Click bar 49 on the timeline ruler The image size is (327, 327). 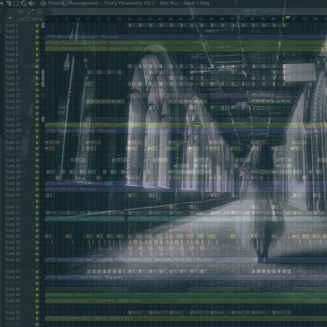[x=170, y=19]
